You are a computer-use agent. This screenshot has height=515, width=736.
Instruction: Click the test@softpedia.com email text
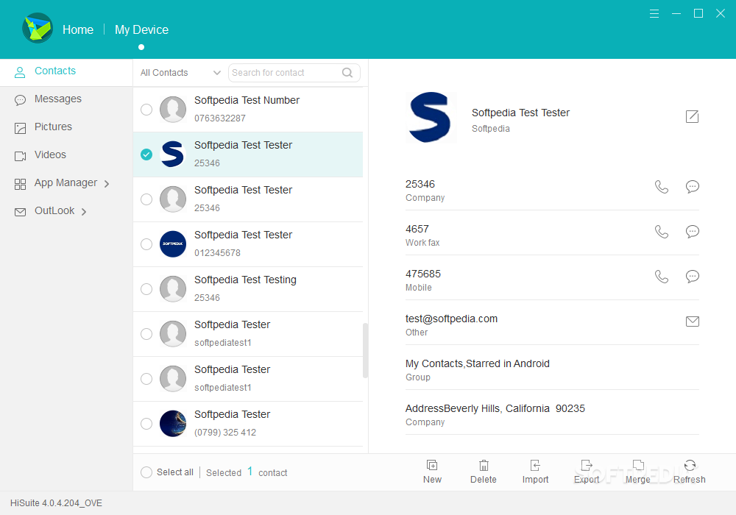coord(452,319)
